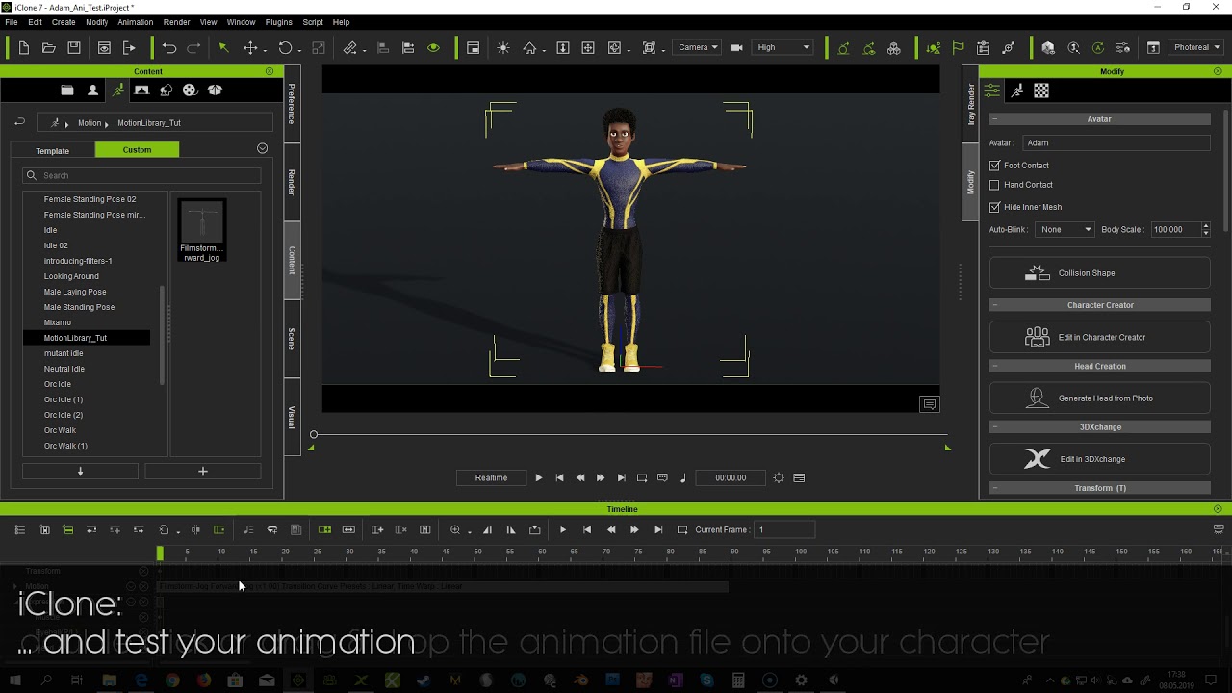
Task: Click the video camera icon beside Camera dropdown
Action: pyautogui.click(x=737, y=47)
